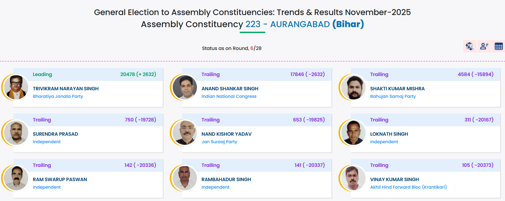Click Surendra Prasad's candidate photo
Screen dimensions: 505x201
tap(16, 133)
